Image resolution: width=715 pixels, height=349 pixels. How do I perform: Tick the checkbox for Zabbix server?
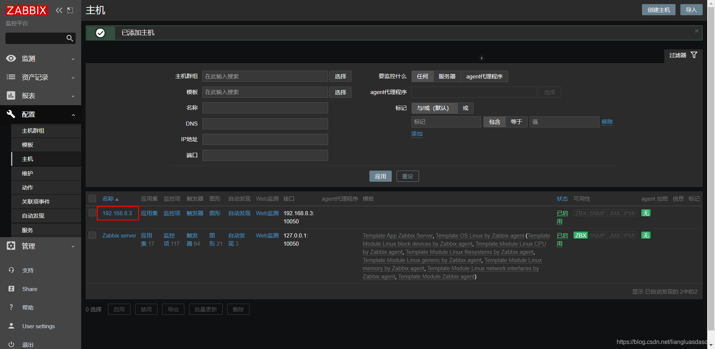coord(92,235)
